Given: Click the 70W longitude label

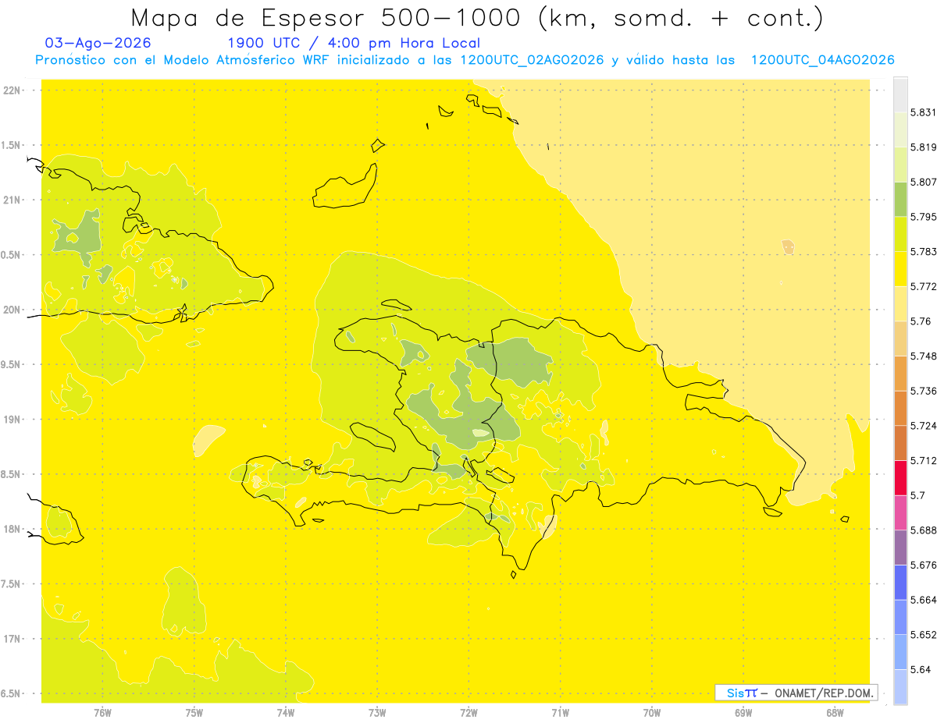Looking at the screenshot, I should tap(652, 713).
